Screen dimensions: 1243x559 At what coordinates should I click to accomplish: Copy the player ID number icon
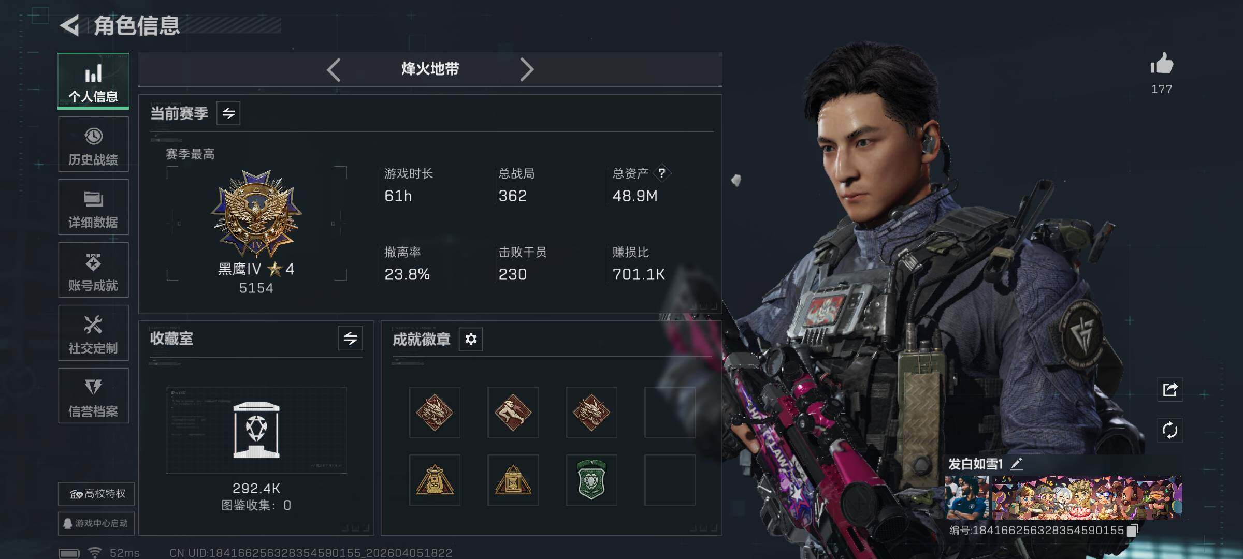click(x=1132, y=530)
